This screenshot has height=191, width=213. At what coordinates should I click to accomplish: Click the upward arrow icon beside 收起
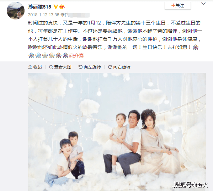pyautogui.click(x=30, y=67)
